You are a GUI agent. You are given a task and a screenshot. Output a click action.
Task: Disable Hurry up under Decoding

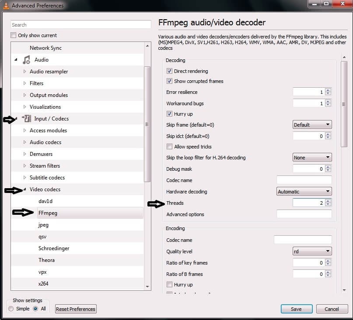(169, 114)
